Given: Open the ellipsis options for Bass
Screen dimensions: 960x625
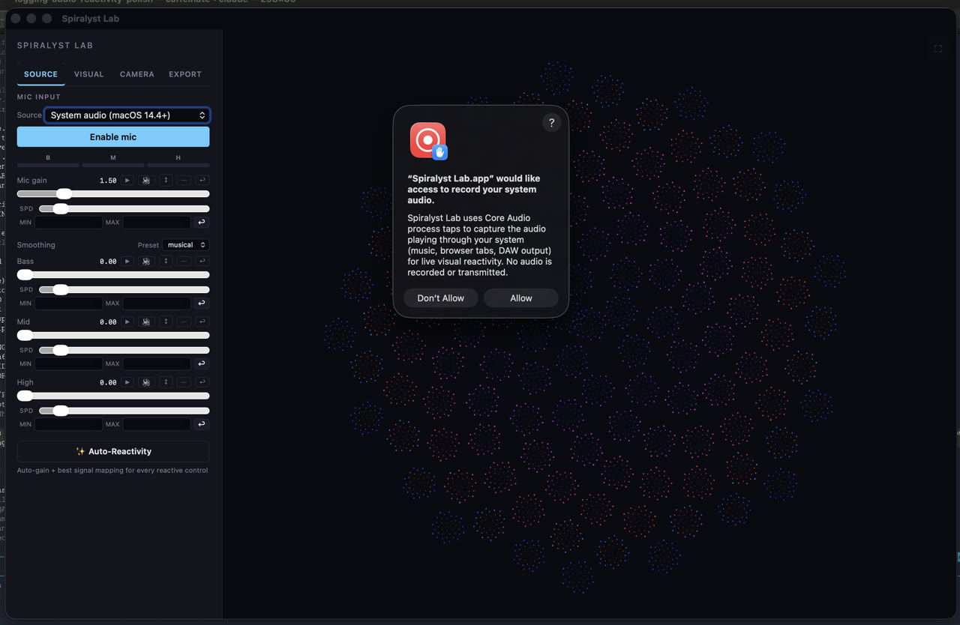Looking at the screenshot, I should coord(184,262).
